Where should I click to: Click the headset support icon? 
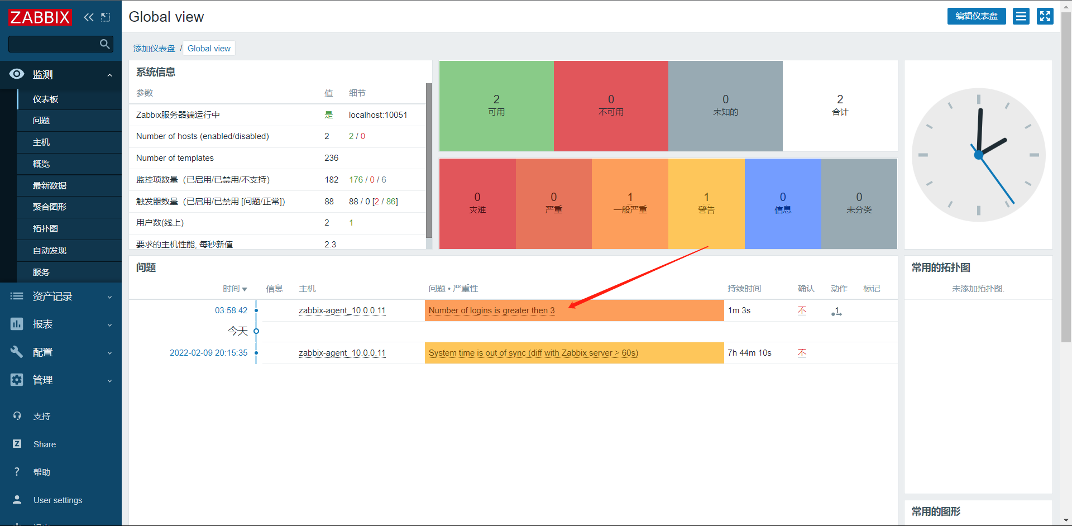[17, 416]
